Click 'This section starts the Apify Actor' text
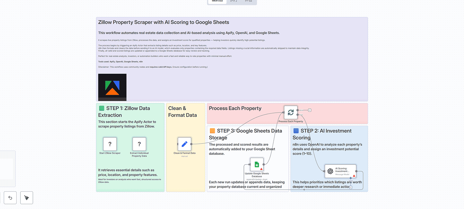 coord(127,124)
